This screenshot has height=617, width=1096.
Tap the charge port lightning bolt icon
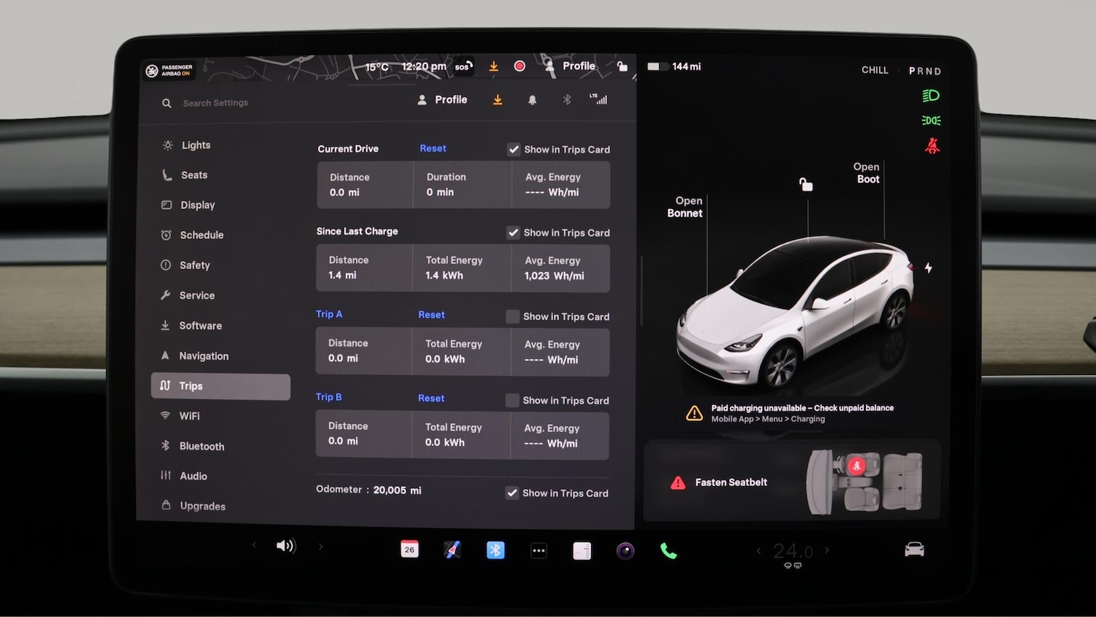click(928, 268)
